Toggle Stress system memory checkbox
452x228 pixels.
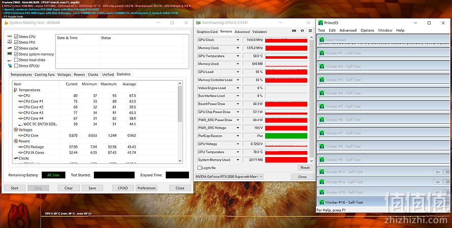pos(16,54)
